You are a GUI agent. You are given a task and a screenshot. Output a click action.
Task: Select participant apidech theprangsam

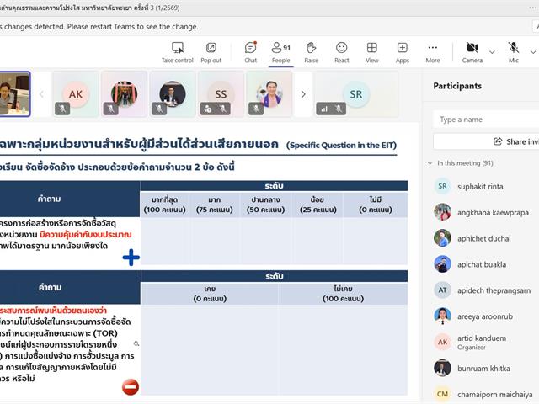coord(483,290)
